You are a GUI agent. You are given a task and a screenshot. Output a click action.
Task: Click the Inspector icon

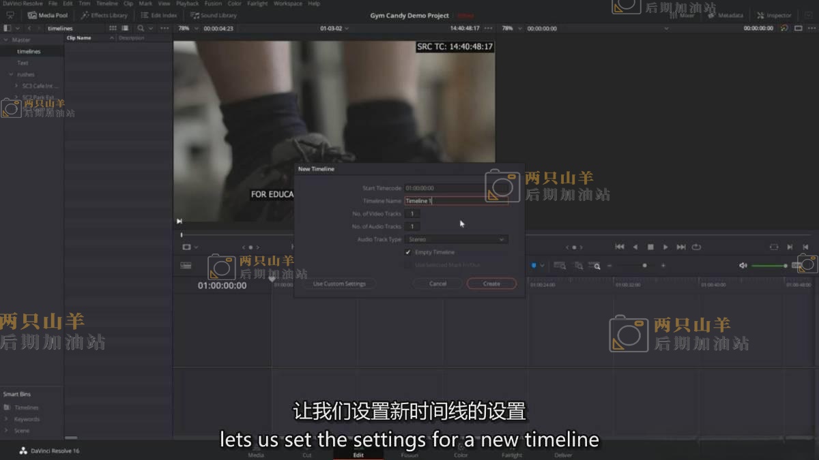tap(774, 15)
